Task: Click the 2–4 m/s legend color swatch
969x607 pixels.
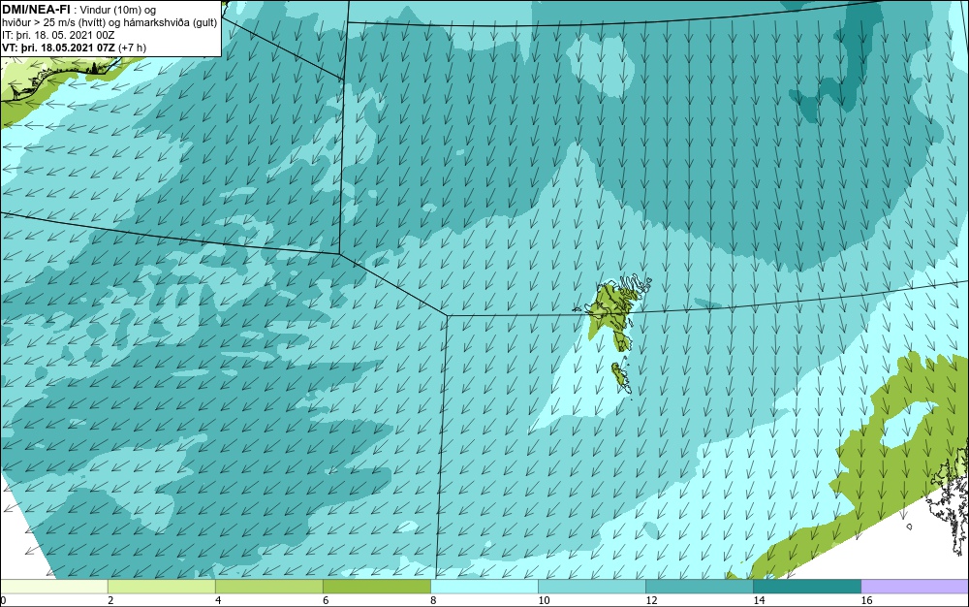Action: (x=161, y=587)
